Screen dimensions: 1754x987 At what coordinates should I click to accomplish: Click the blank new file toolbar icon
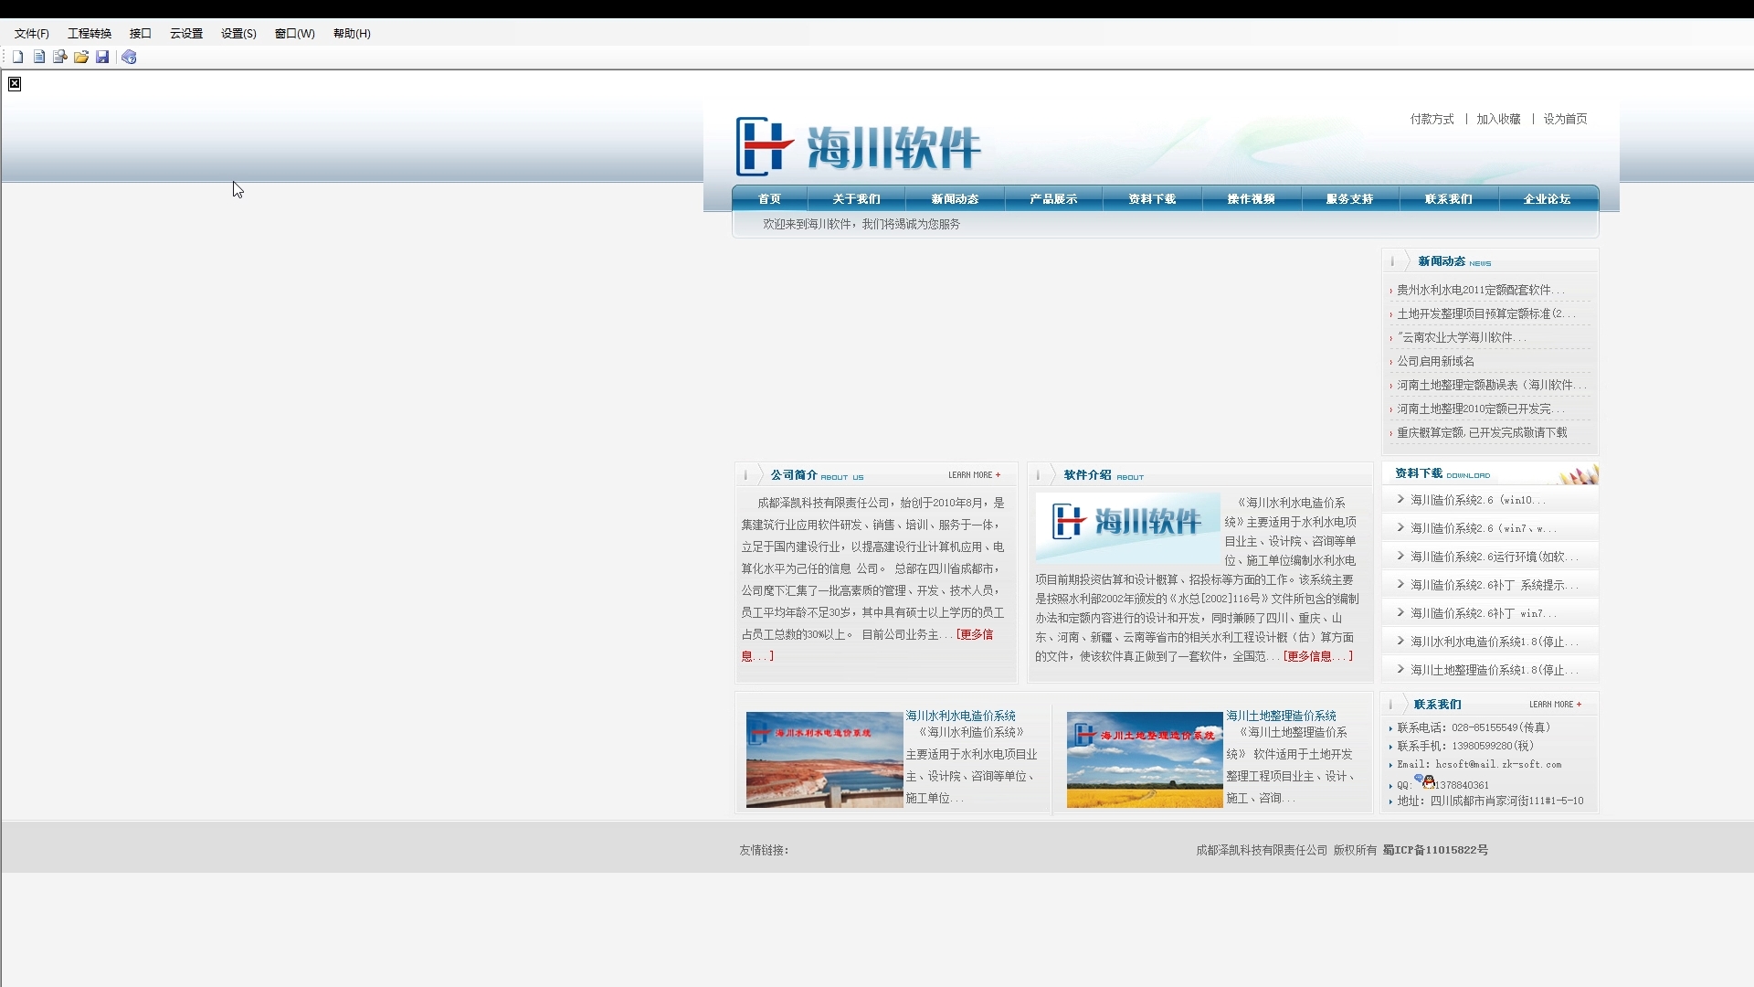(17, 57)
